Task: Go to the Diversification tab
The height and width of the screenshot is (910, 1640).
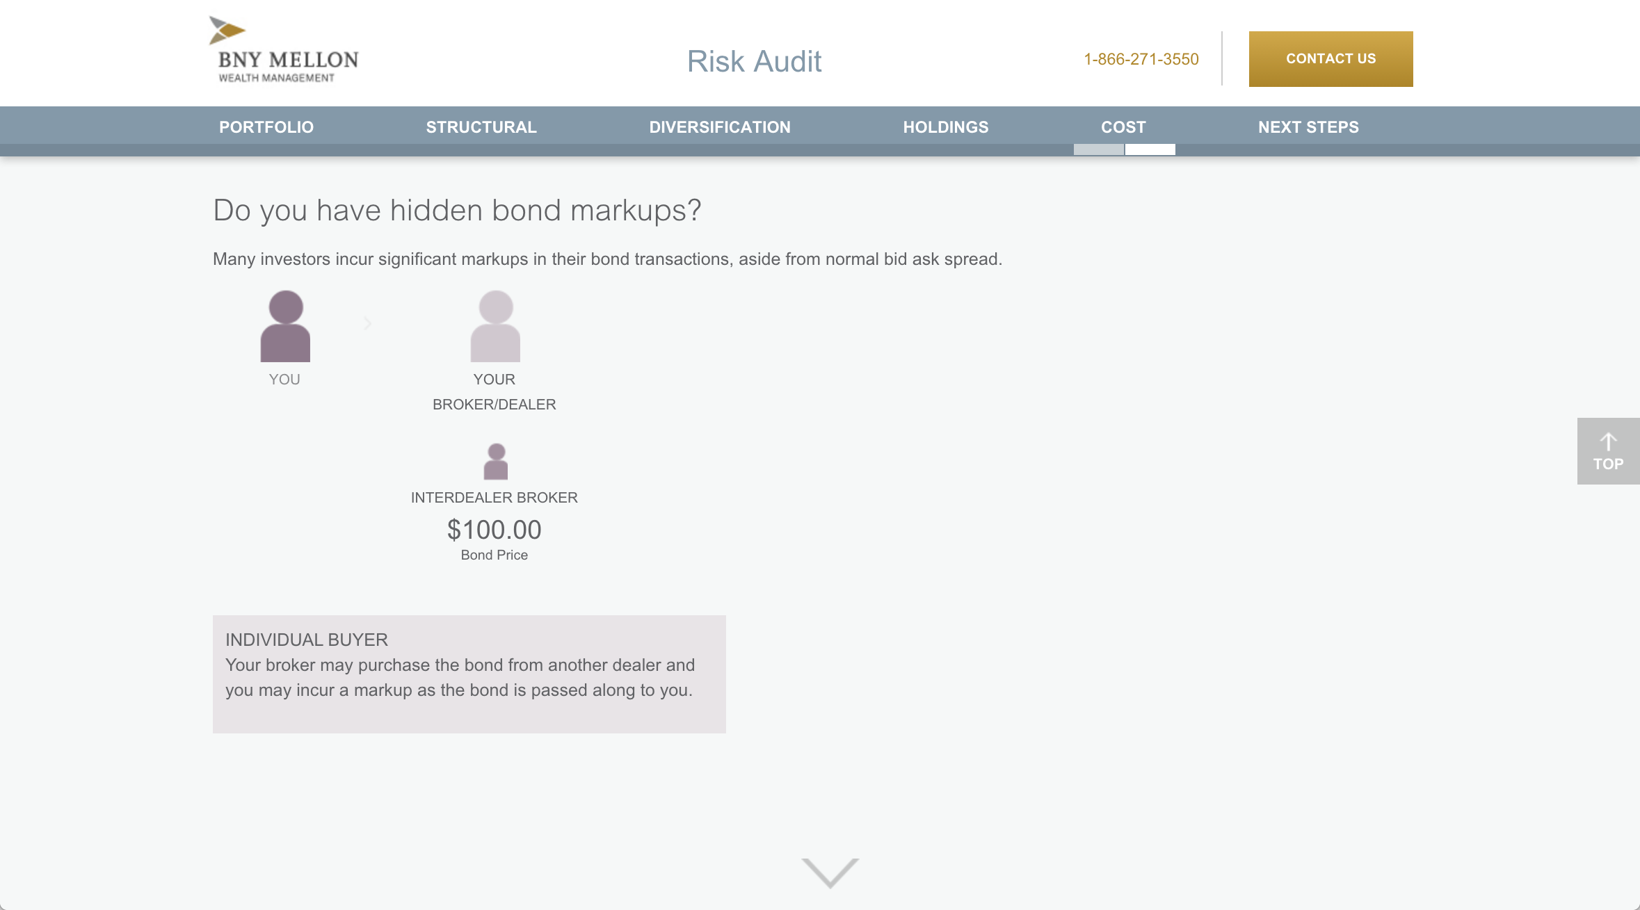Action: pyautogui.click(x=720, y=127)
